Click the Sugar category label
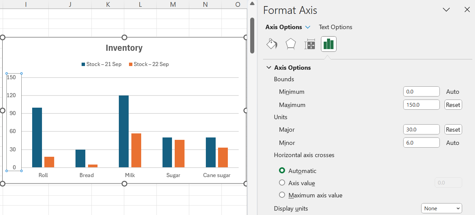The image size is (475, 215). 173,175
